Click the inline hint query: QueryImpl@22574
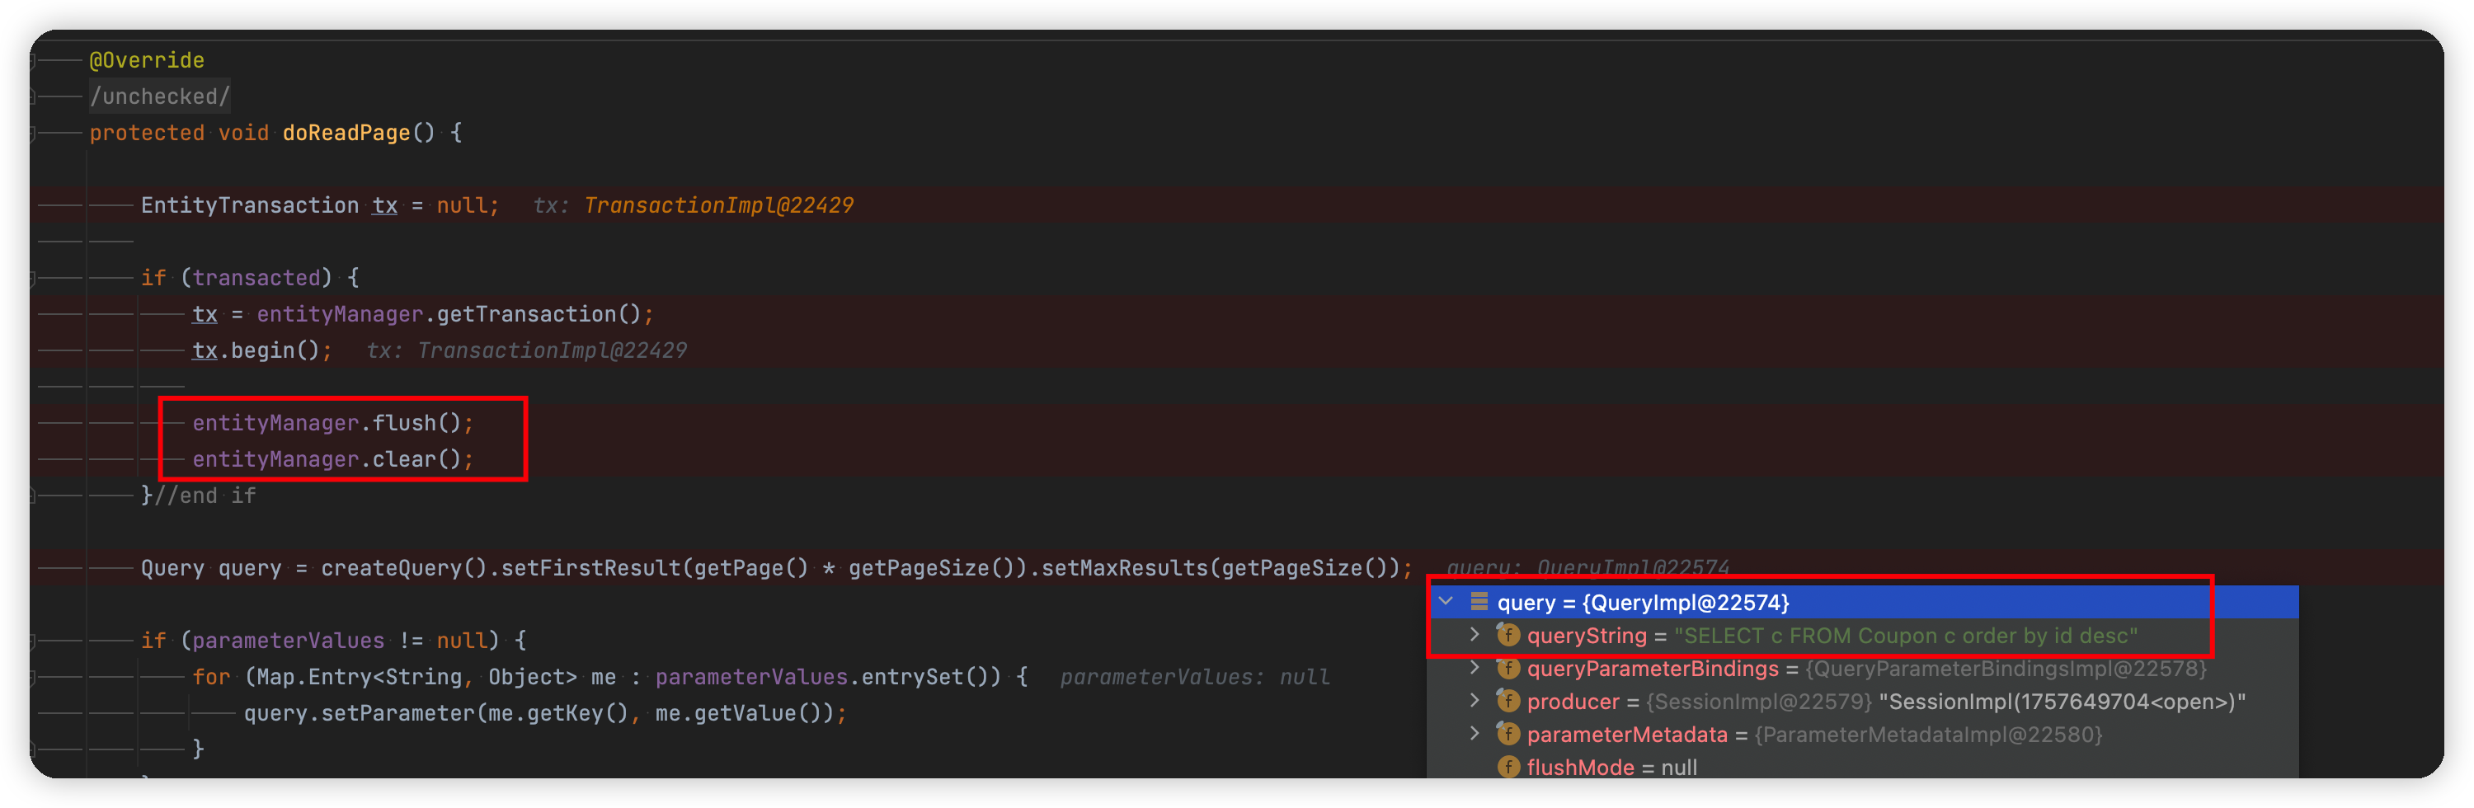Viewport: 2474px width, 808px height. 1587,568
